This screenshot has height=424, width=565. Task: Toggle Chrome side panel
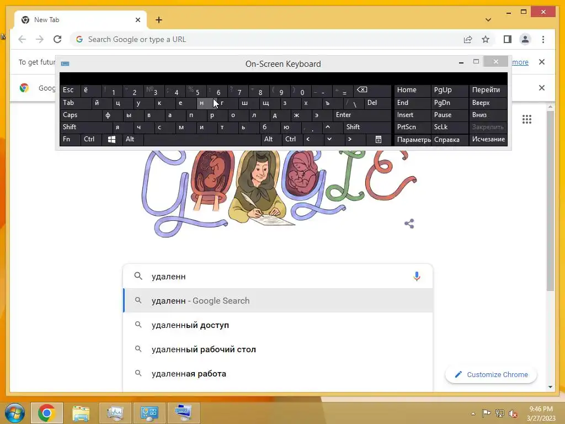point(508,39)
